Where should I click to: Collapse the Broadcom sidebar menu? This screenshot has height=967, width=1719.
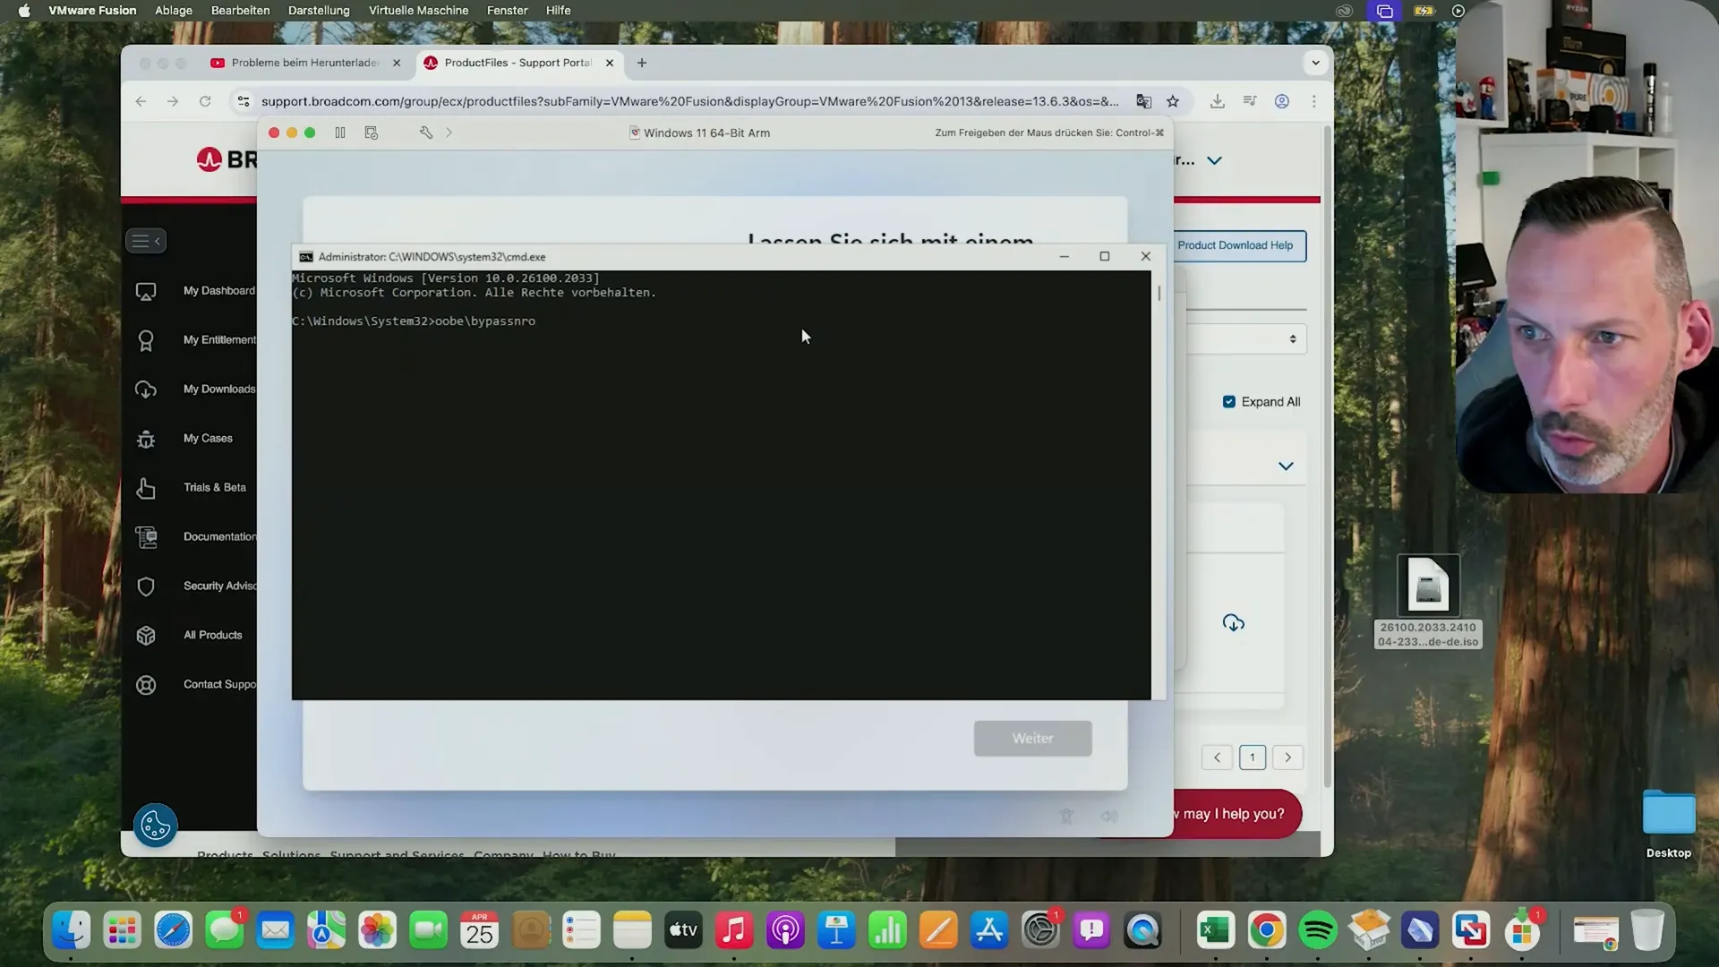coord(146,241)
